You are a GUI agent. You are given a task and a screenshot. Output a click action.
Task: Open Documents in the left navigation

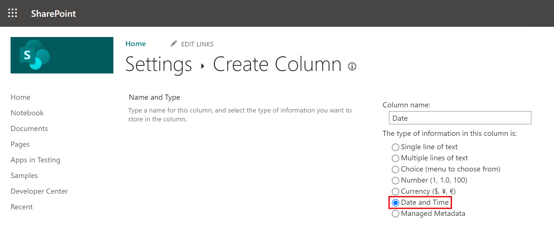tap(29, 128)
